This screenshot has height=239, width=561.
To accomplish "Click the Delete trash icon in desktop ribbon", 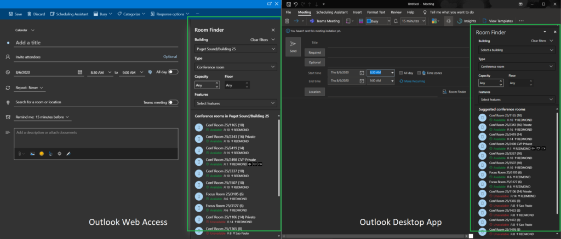I will (287, 21).
